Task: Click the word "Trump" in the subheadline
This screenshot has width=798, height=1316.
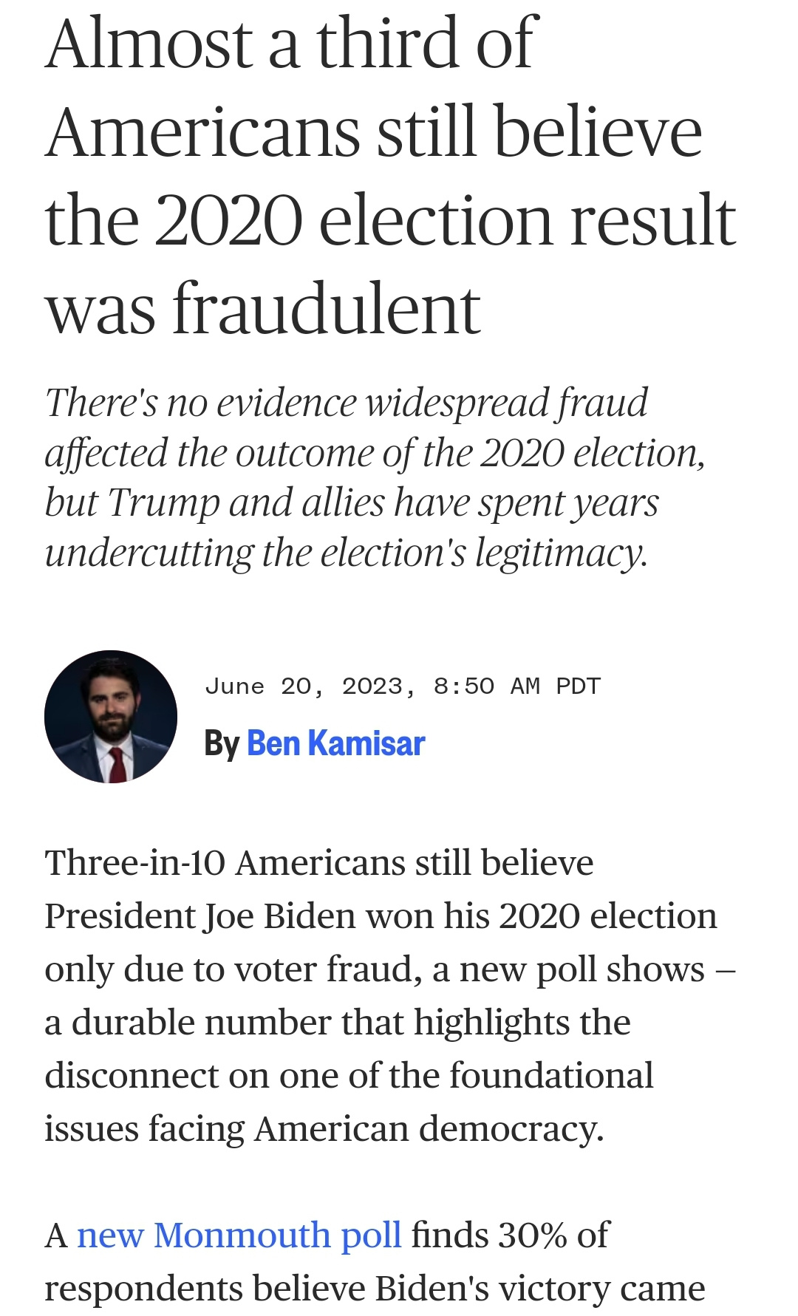Action: (x=164, y=503)
